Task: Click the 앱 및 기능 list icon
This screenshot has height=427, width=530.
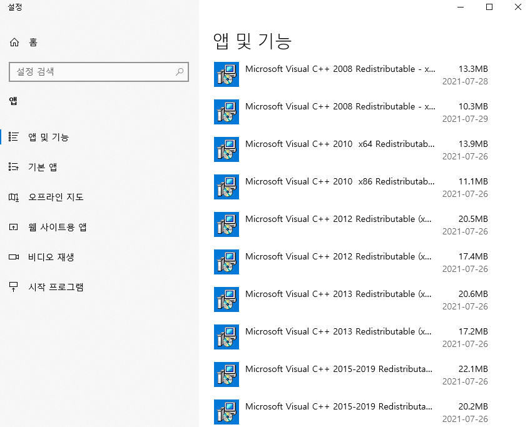Action: point(14,137)
